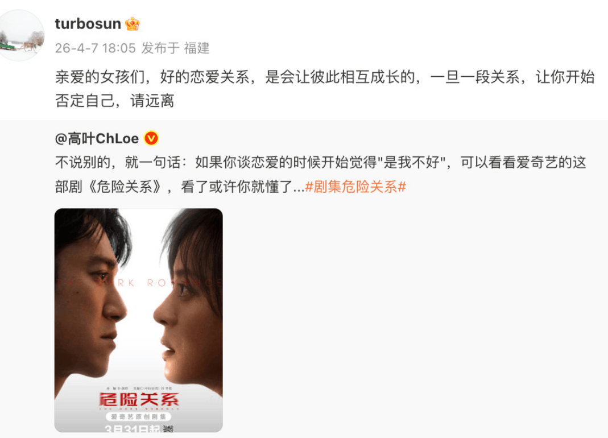Image resolution: width=608 pixels, height=438 pixels.
Task: Click the 《危险关系》 title in repost text
Action: [125, 187]
